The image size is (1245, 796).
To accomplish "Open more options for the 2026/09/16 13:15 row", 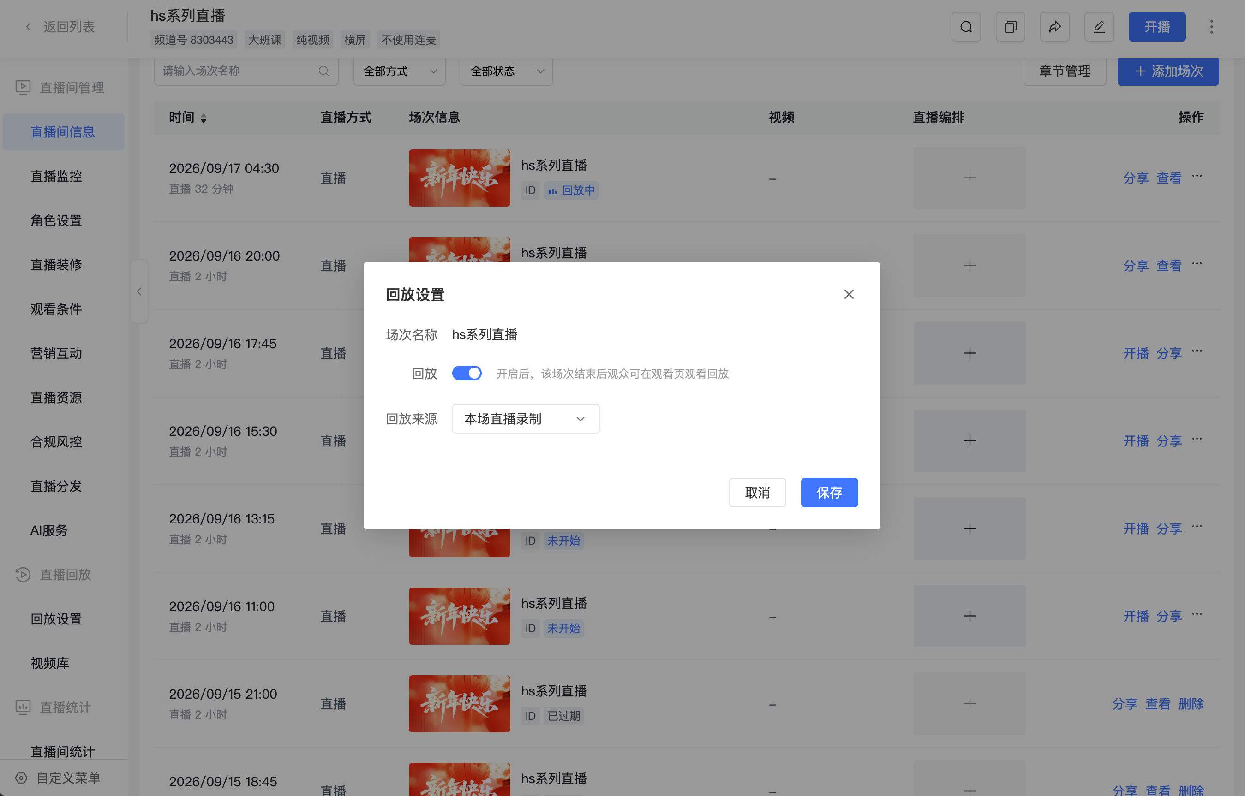I will tap(1197, 527).
